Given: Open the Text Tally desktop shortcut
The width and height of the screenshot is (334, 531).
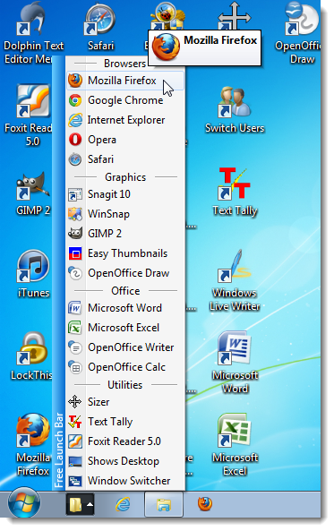Looking at the screenshot, I should (235, 192).
